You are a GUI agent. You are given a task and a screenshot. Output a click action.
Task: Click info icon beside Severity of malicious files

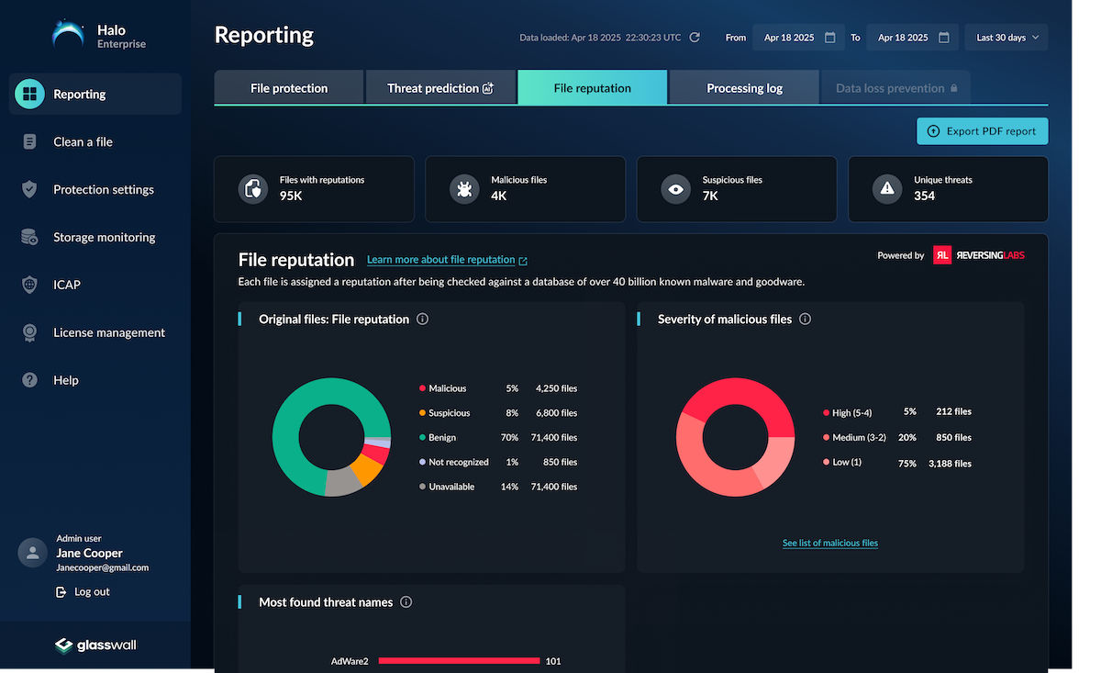pos(805,320)
